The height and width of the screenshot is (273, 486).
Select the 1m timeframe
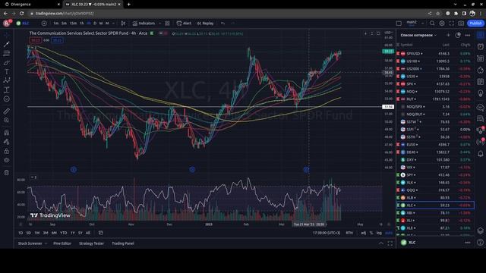(55, 24)
